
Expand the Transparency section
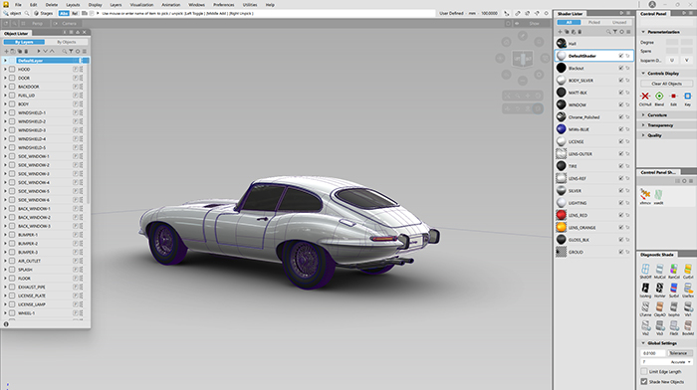(x=643, y=125)
